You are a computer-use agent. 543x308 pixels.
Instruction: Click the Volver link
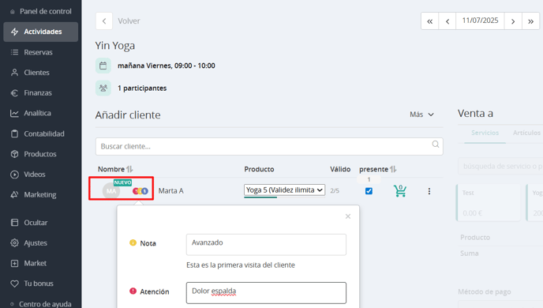tap(129, 21)
